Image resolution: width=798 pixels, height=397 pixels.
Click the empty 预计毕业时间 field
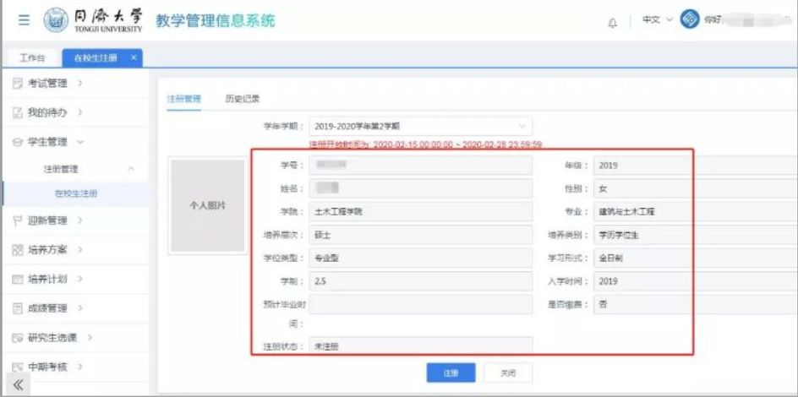[x=420, y=304]
